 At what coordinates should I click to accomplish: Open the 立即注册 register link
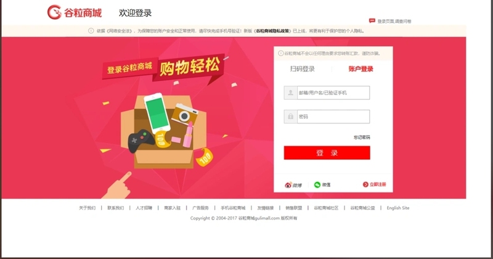coord(378,184)
